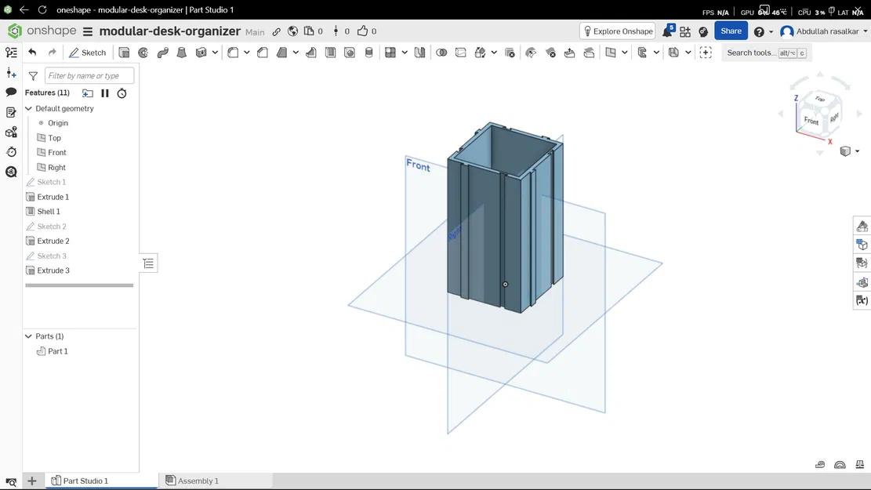
Task: Open the Fillet tool
Action: [232, 53]
